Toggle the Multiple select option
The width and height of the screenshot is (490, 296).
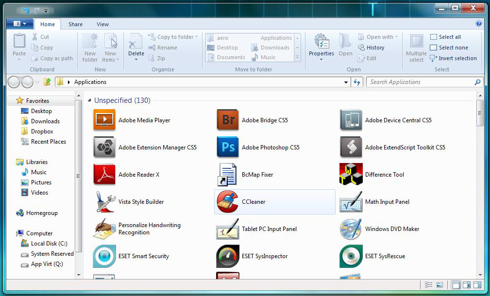pyautogui.click(x=416, y=48)
